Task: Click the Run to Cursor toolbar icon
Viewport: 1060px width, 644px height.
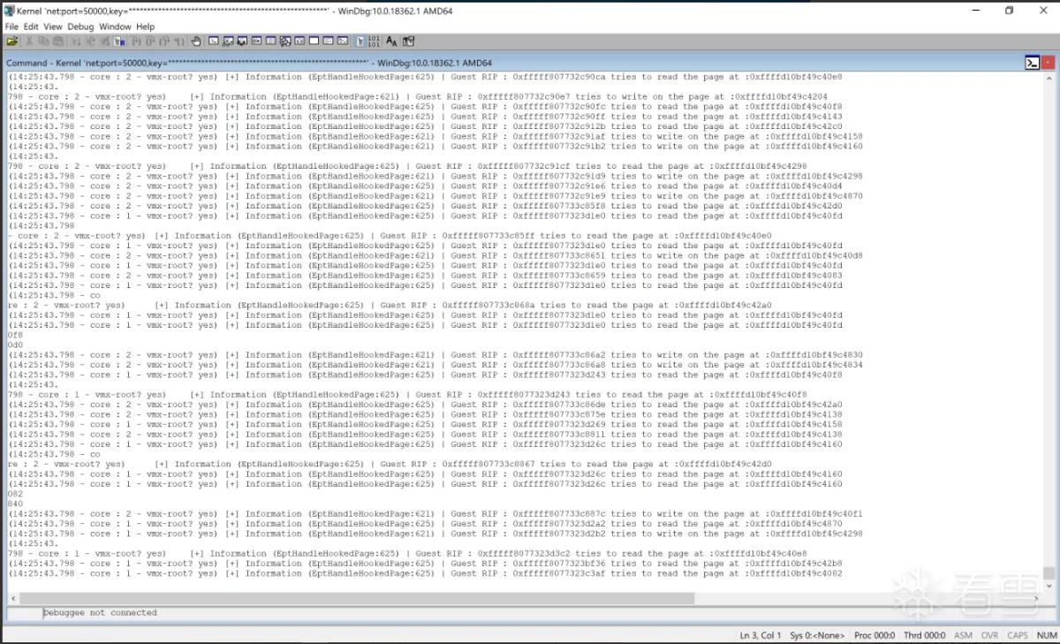Action: point(180,42)
